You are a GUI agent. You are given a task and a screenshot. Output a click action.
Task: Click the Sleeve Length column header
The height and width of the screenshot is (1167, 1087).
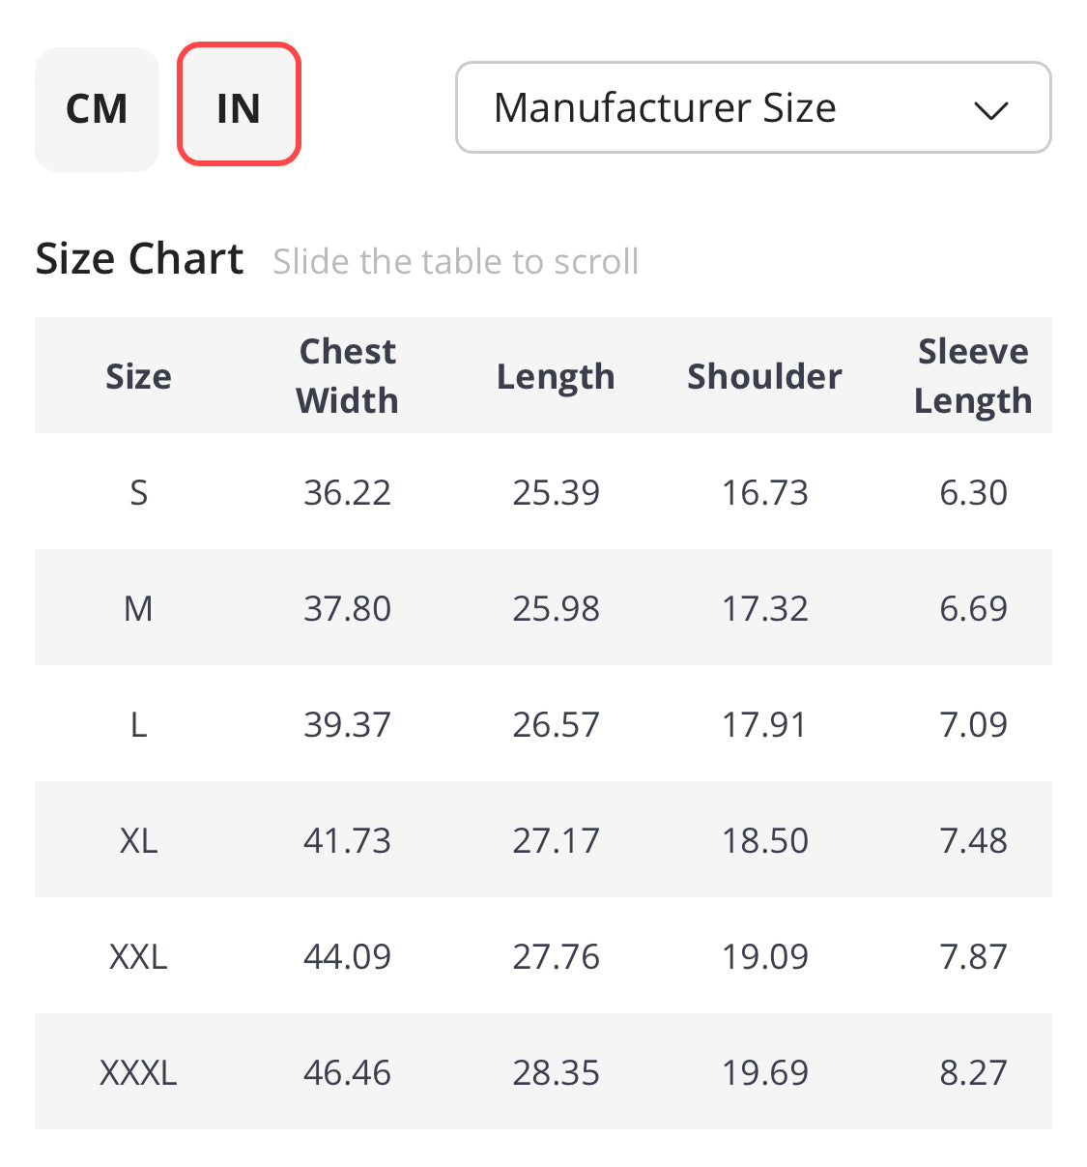pos(973,376)
